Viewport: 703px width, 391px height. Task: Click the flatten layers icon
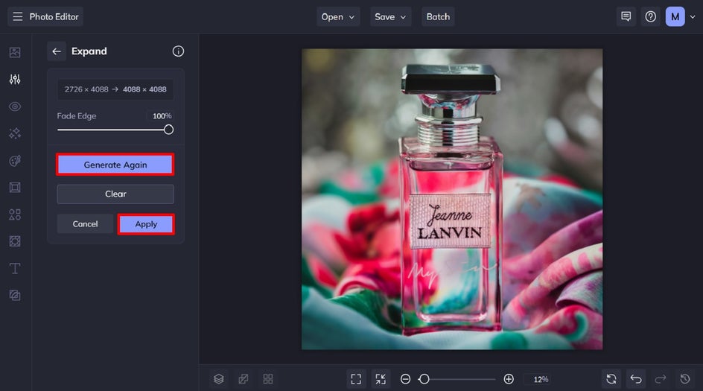(244, 379)
